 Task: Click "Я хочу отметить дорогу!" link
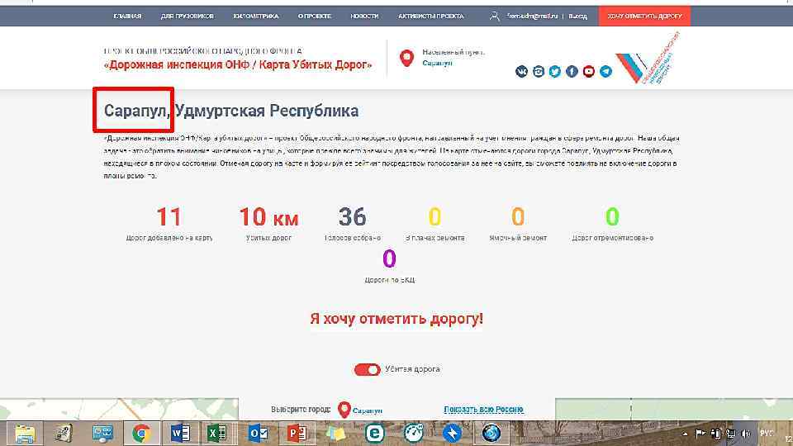[x=396, y=319]
